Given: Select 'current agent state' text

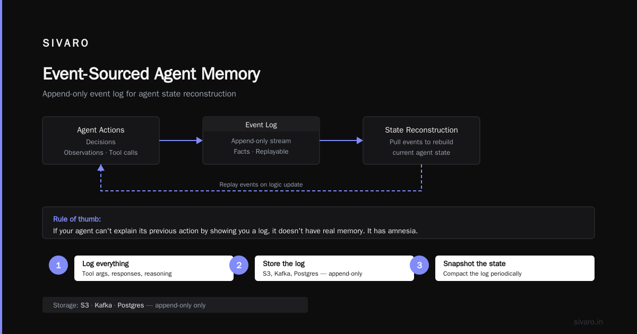Looking at the screenshot, I should (x=421, y=153).
